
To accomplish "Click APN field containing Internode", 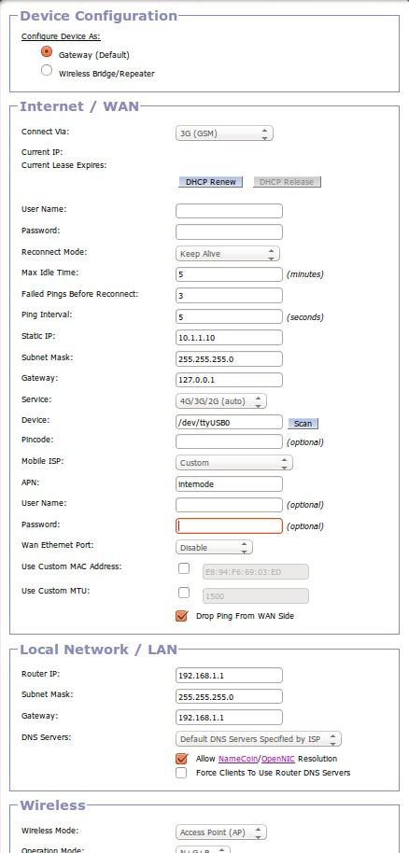I will click(x=229, y=483).
